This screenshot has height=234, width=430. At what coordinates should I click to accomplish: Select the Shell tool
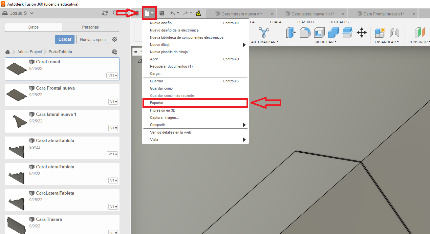319,32
